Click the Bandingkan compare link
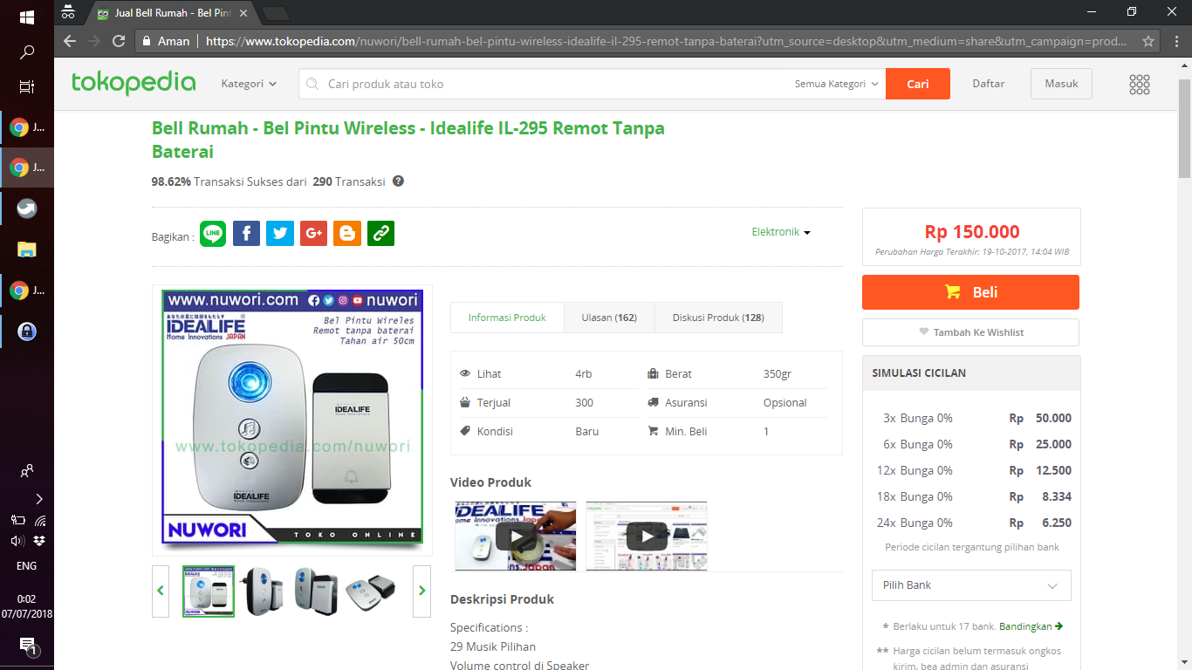The image size is (1192, 670). coord(1031,626)
